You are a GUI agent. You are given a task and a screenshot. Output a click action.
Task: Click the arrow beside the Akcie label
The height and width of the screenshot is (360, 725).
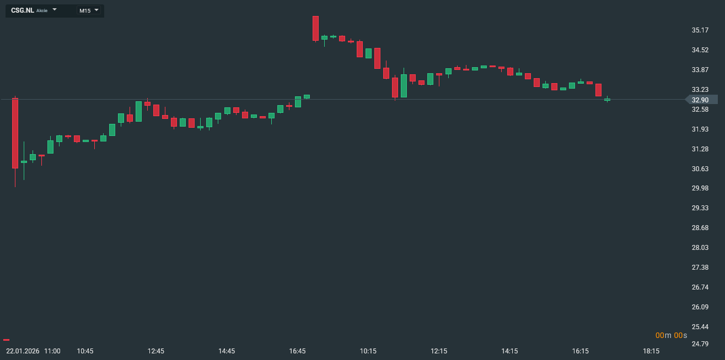55,10
